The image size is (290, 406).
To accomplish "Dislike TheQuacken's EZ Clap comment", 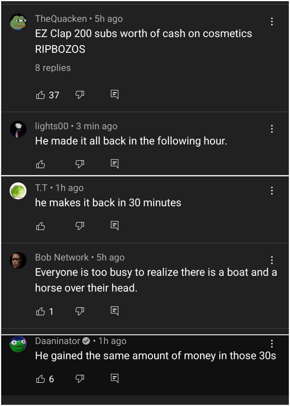I will [x=80, y=95].
